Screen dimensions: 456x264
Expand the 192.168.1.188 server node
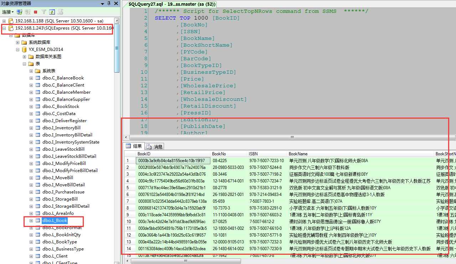(4, 21)
